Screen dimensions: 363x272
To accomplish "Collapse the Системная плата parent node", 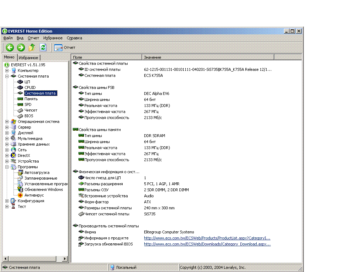I will (7, 76).
